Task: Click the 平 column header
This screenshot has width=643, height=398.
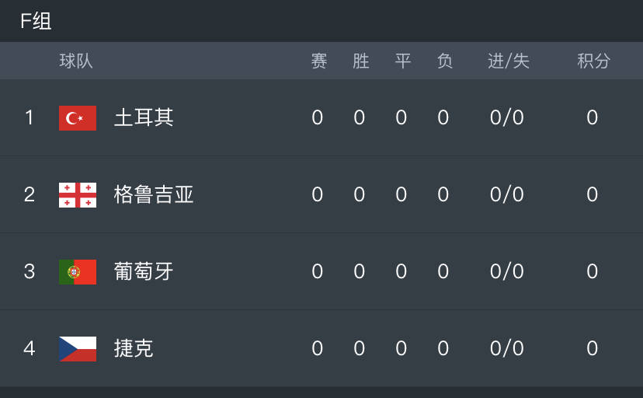Action: (403, 61)
